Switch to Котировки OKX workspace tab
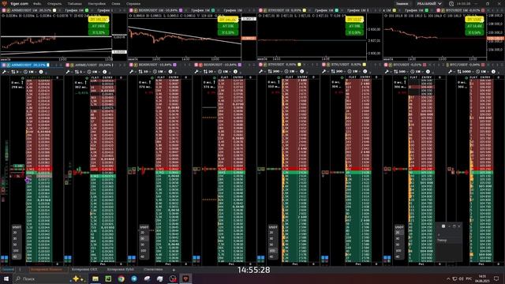505x284 pixels. 84,270
